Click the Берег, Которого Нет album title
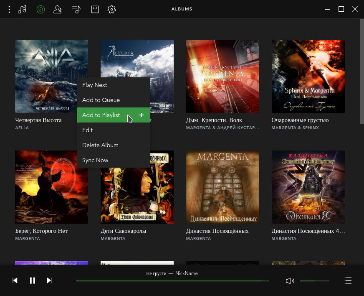This screenshot has width=364, height=296. tap(41, 231)
